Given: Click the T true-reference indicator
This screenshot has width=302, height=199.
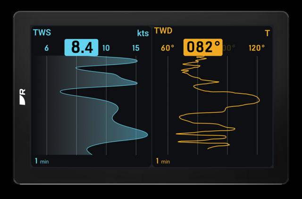Looking at the screenshot, I should [267, 33].
